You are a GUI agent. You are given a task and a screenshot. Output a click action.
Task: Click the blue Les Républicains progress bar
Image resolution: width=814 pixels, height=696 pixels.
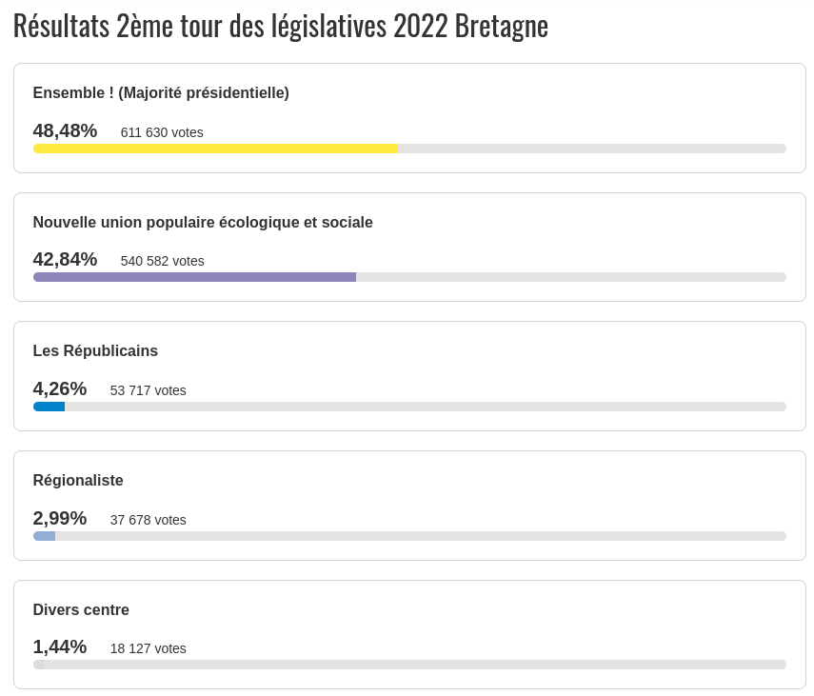click(x=49, y=407)
